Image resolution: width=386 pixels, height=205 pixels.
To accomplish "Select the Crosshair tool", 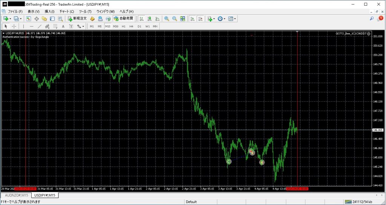I will pos(14,26).
